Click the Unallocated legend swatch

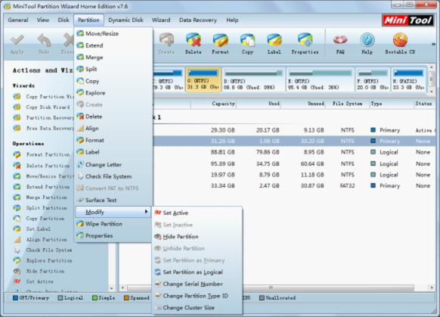pyautogui.click(x=262, y=298)
